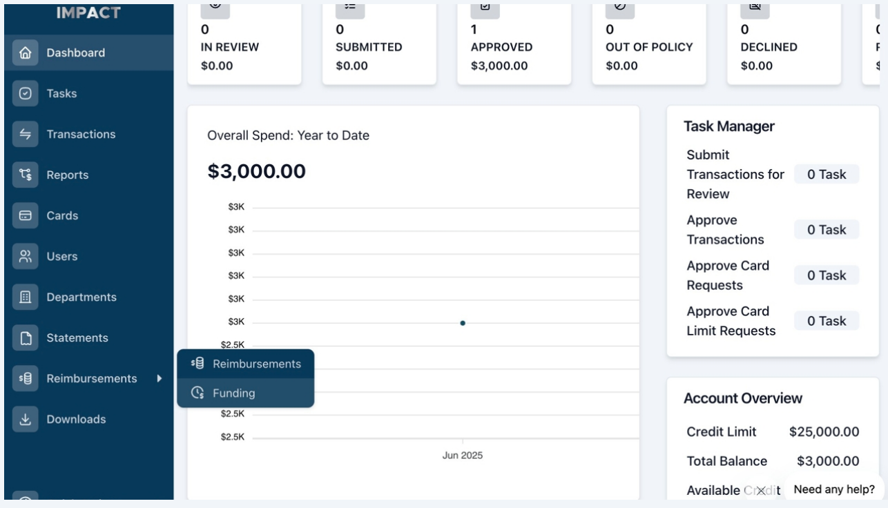Image resolution: width=888 pixels, height=508 pixels.
Task: Click the Cards icon in sidebar
Action: click(26, 215)
